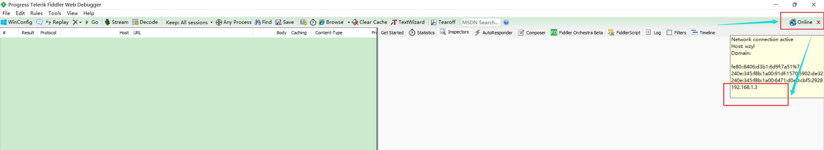Open the Rules menu
The height and width of the screenshot is (150, 824).
36,13
